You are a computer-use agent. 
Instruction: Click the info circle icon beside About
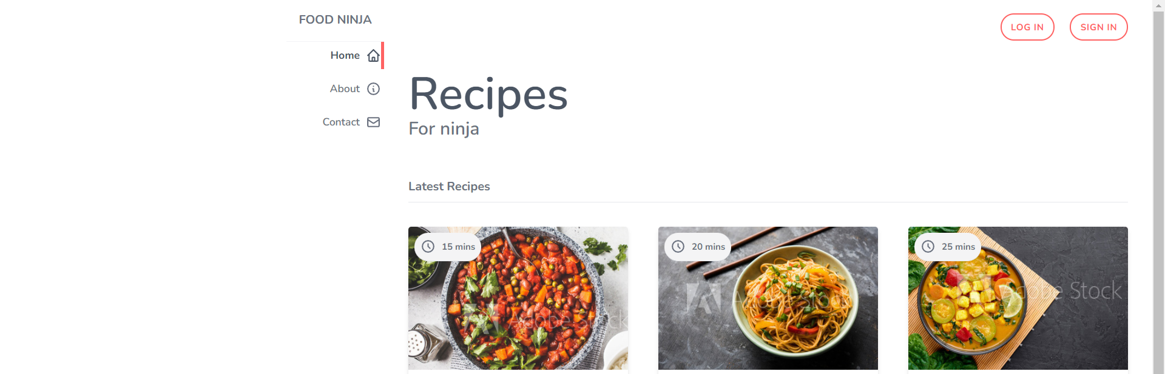373,89
